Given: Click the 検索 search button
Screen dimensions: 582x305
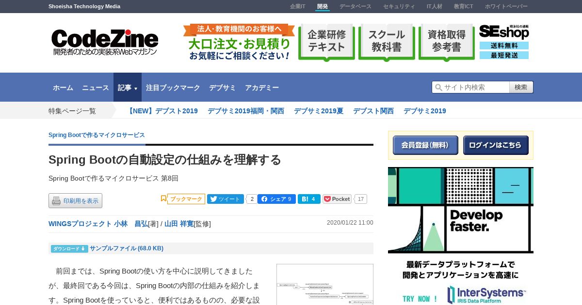Looking at the screenshot, I should (521, 87).
